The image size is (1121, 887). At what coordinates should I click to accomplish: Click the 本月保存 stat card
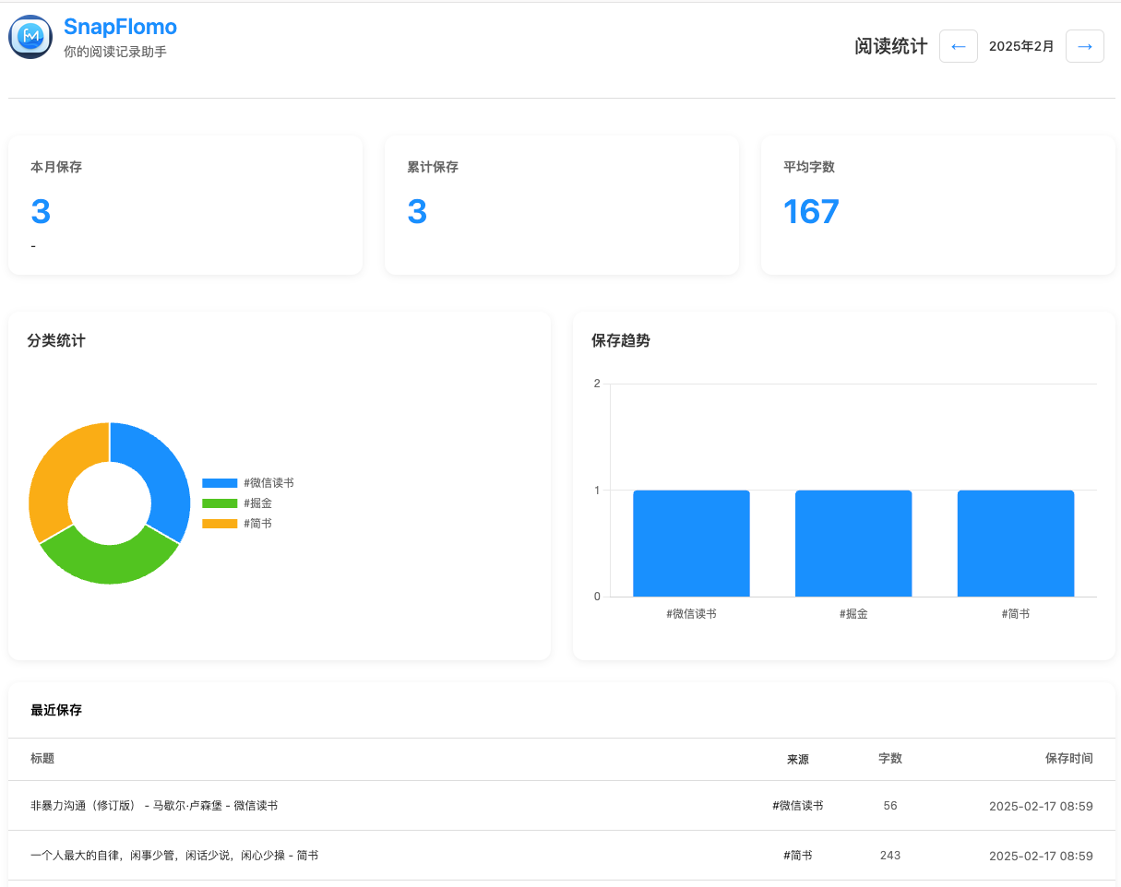[185, 205]
